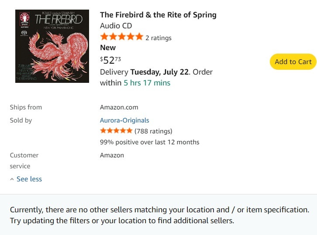Image resolution: width=317 pixels, height=235 pixels.
Task: Click the "Tuesday, July 22" delivery date
Action: pyautogui.click(x=160, y=72)
